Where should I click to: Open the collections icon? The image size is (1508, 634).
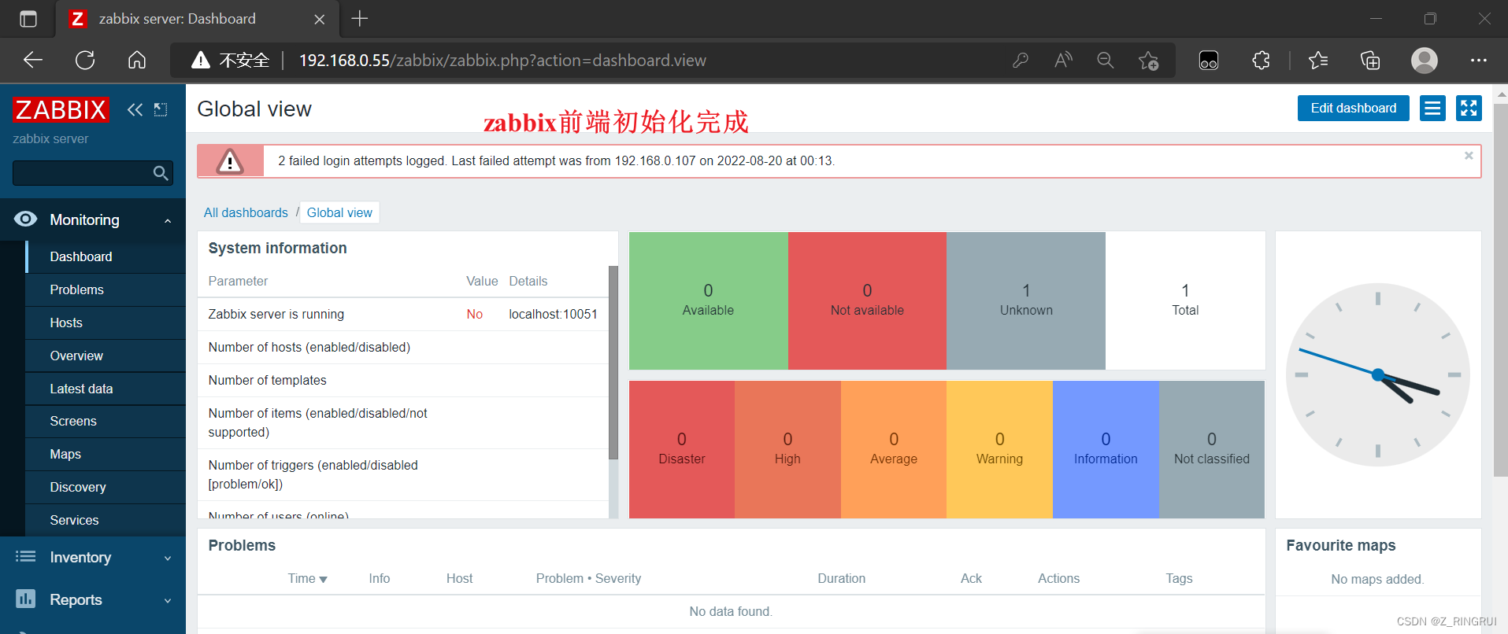click(1370, 60)
